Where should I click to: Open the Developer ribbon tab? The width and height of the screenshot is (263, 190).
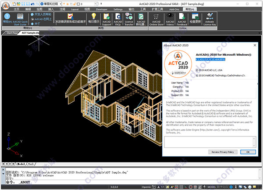pos(102,9)
